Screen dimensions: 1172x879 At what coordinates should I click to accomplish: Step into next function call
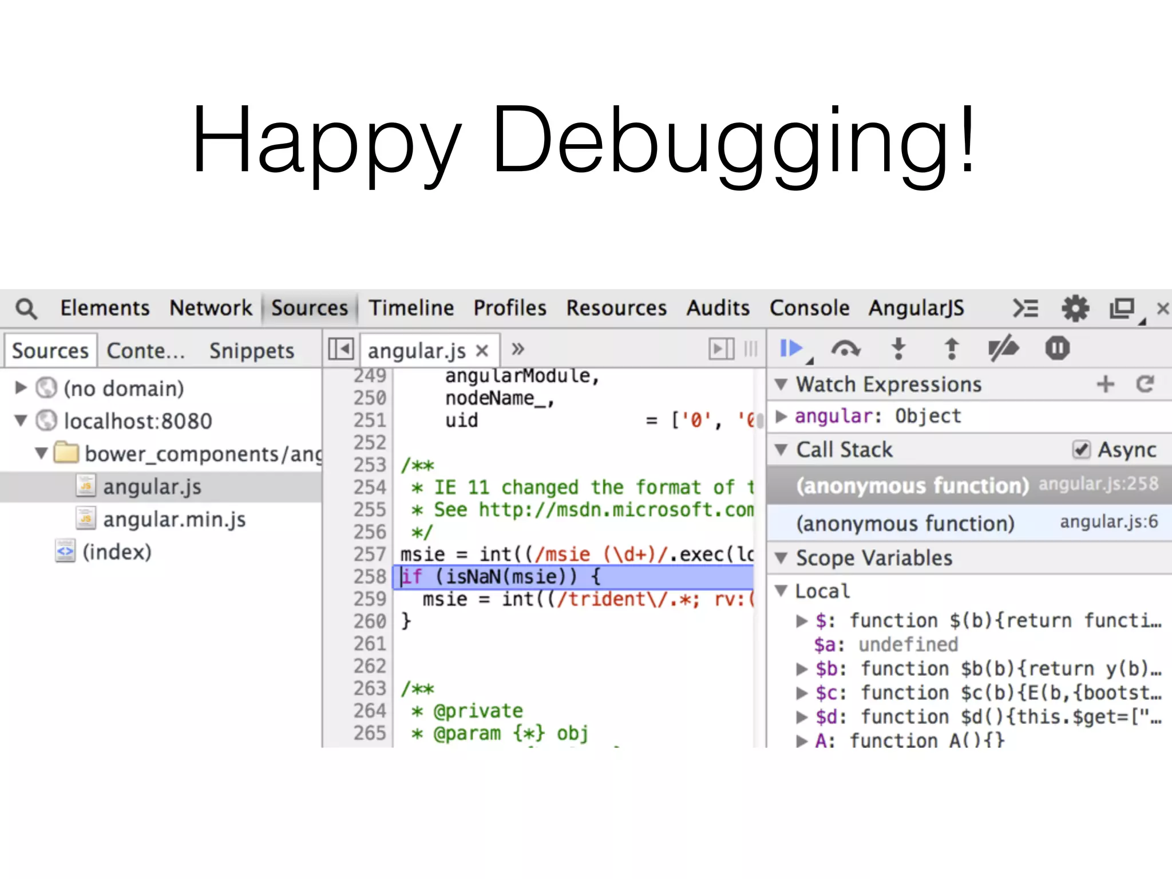click(x=898, y=348)
